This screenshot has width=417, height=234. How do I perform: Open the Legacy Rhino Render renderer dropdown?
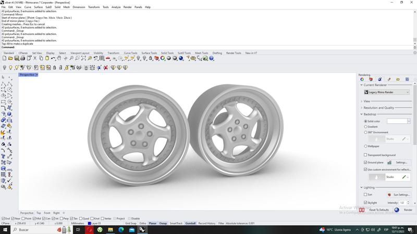click(387, 92)
